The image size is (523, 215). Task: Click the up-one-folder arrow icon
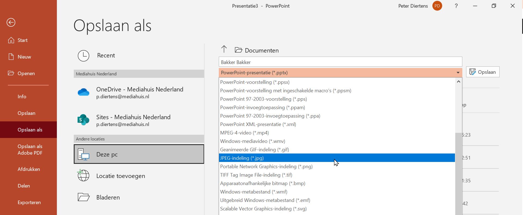pyautogui.click(x=224, y=49)
